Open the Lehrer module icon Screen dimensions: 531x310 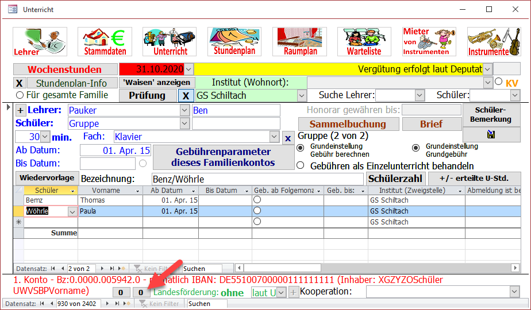40,41
